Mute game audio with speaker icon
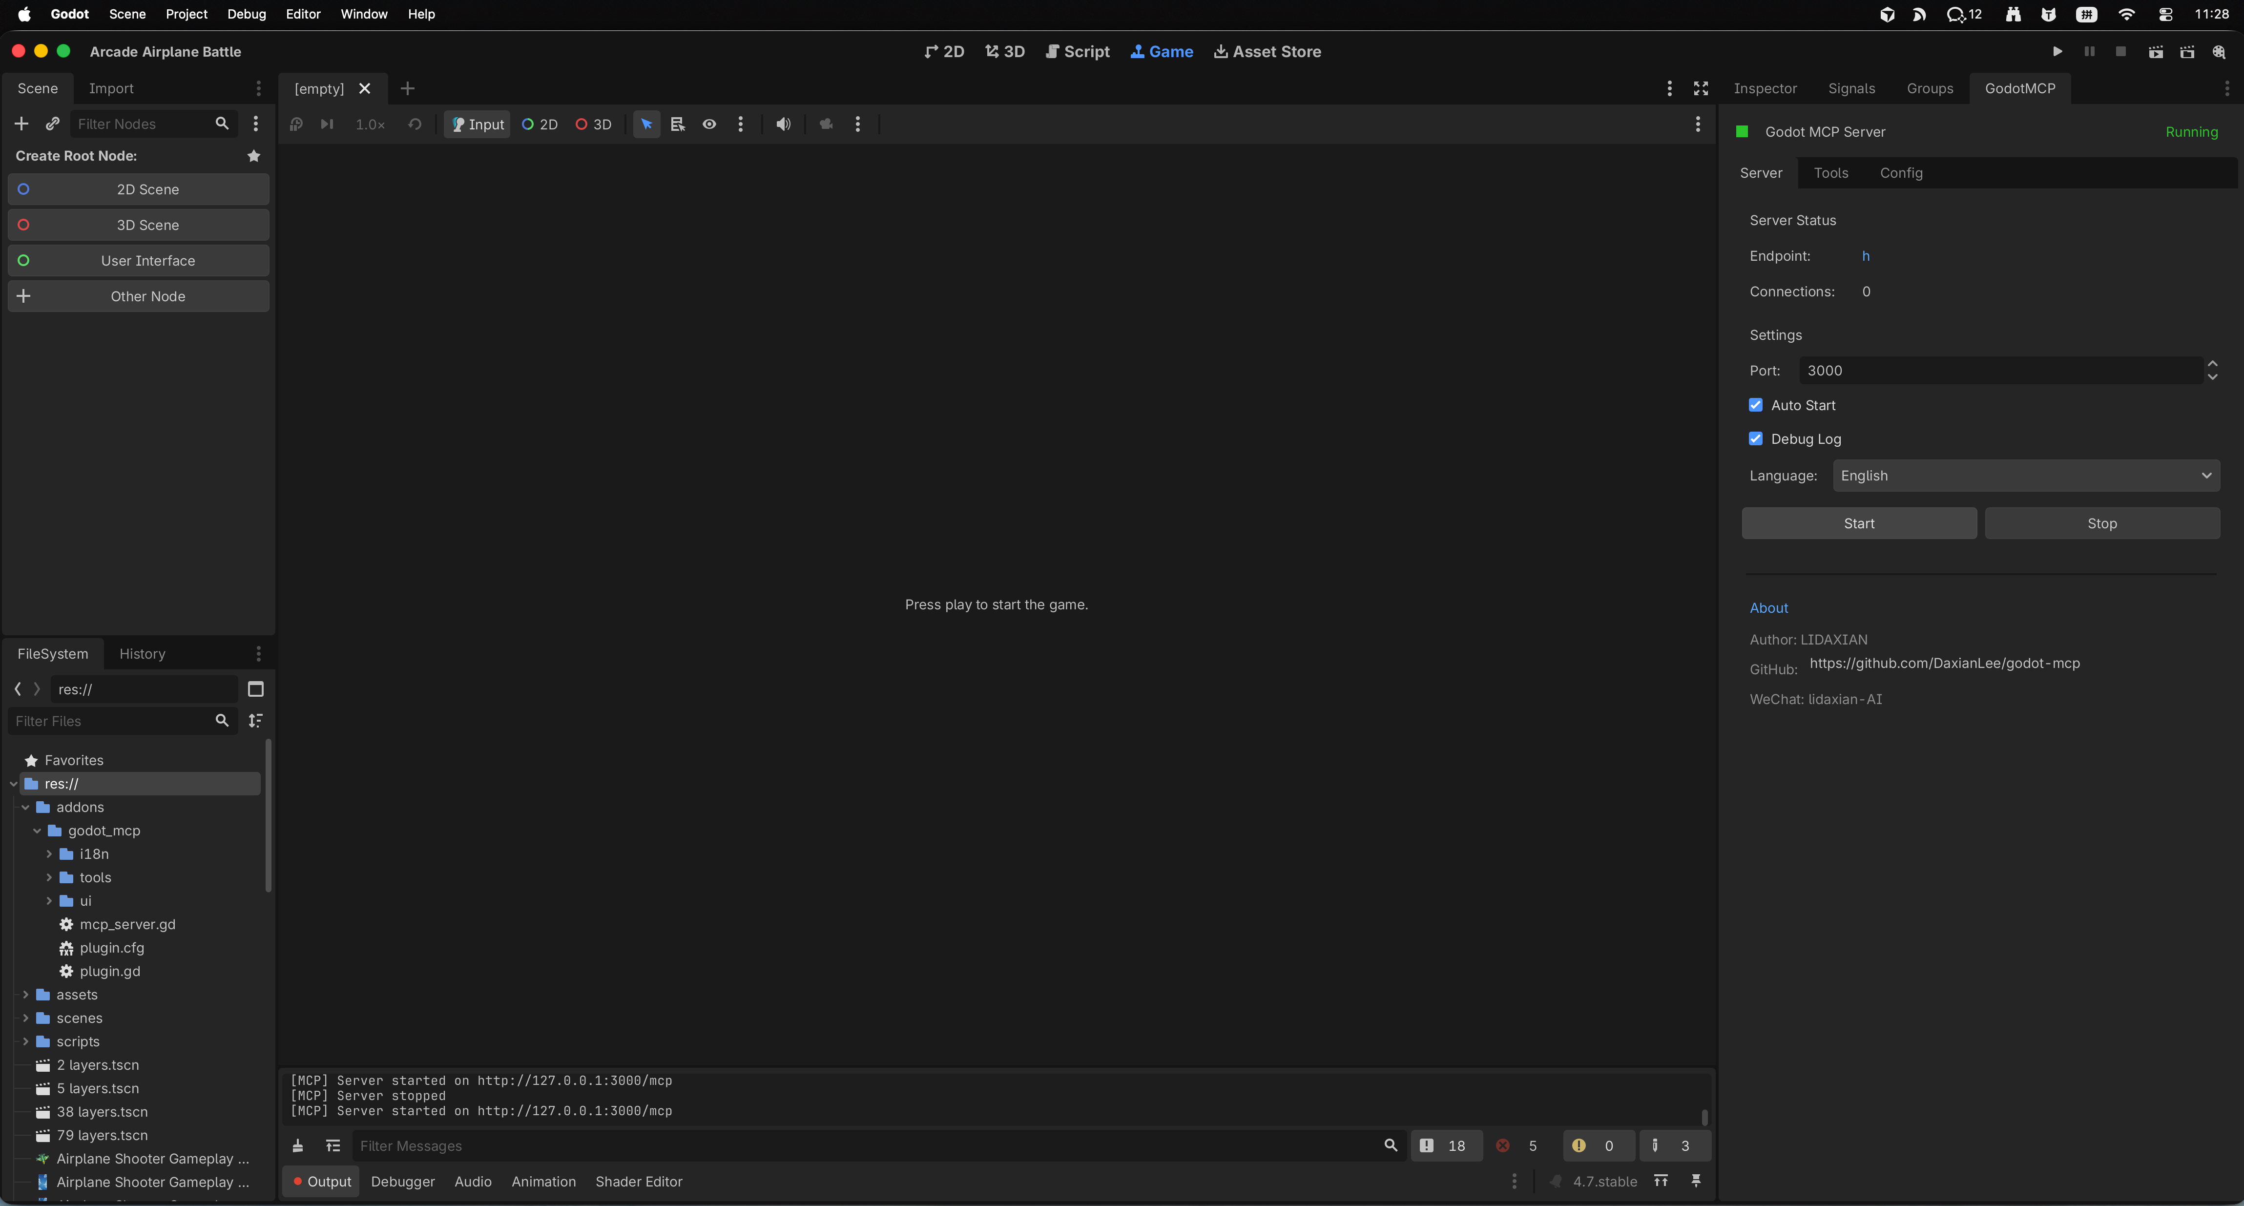The height and width of the screenshot is (1206, 2244). coord(783,125)
